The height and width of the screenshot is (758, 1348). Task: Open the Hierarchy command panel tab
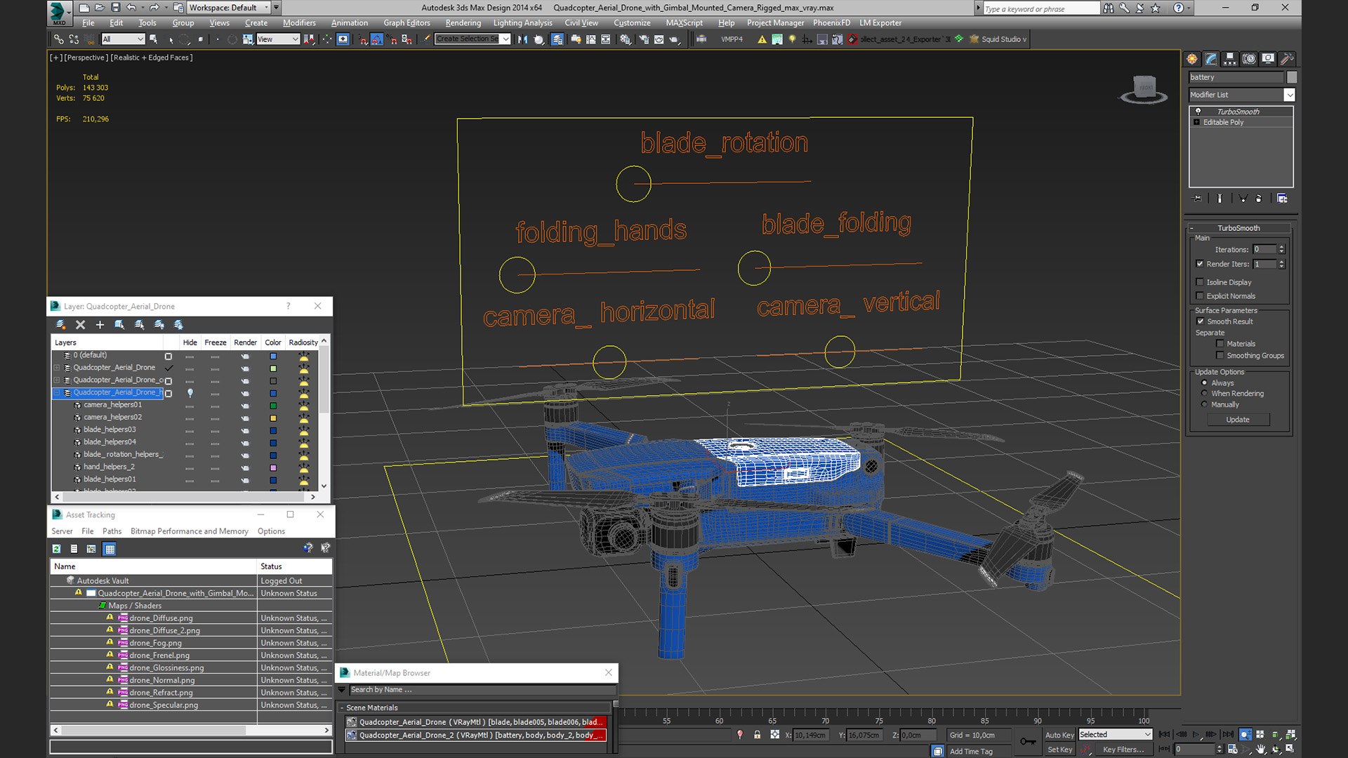click(1229, 59)
